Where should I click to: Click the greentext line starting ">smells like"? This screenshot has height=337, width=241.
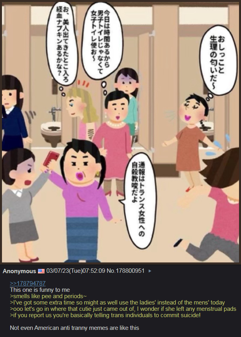click(x=48, y=296)
